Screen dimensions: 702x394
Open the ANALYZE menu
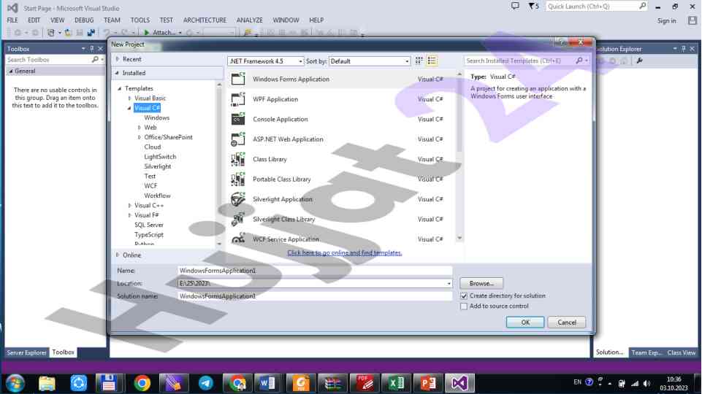[249, 20]
